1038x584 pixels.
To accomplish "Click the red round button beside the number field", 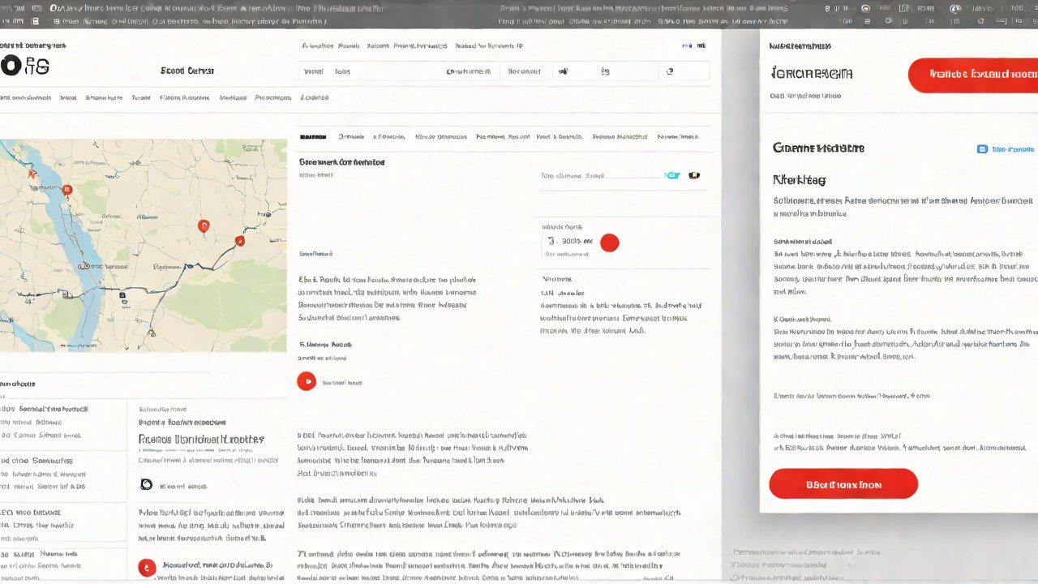I will click(x=609, y=242).
